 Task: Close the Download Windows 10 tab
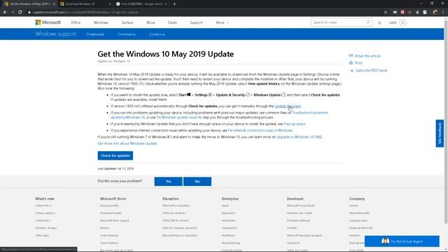click(110, 4)
